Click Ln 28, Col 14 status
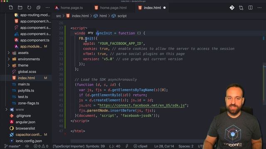 164,146
